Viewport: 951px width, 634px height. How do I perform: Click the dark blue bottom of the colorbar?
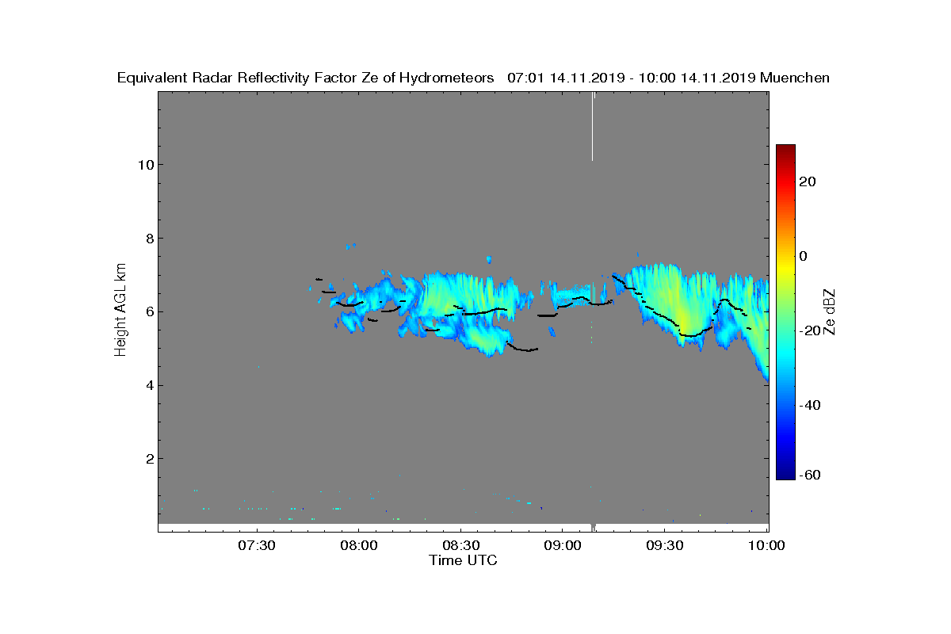pyautogui.click(x=785, y=473)
